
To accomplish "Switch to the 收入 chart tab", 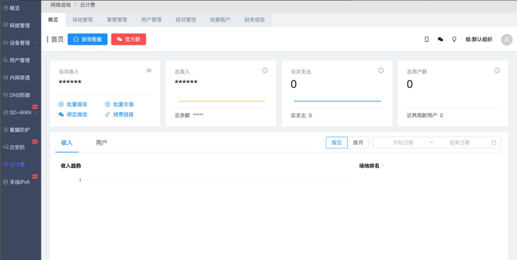I will tap(67, 142).
